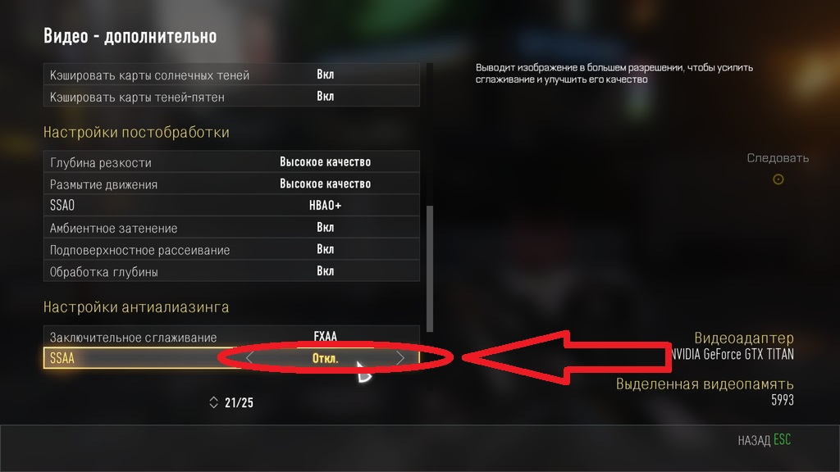Select the Настройки постобработки section header
Viewport: 840px width, 472px height.
click(136, 132)
